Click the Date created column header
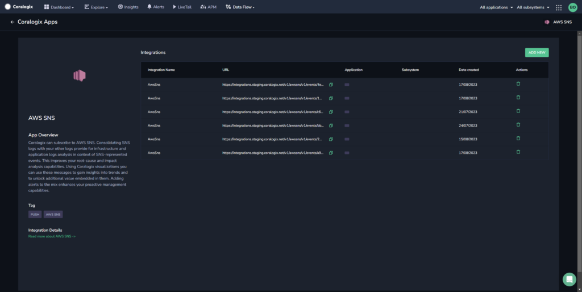 point(469,70)
